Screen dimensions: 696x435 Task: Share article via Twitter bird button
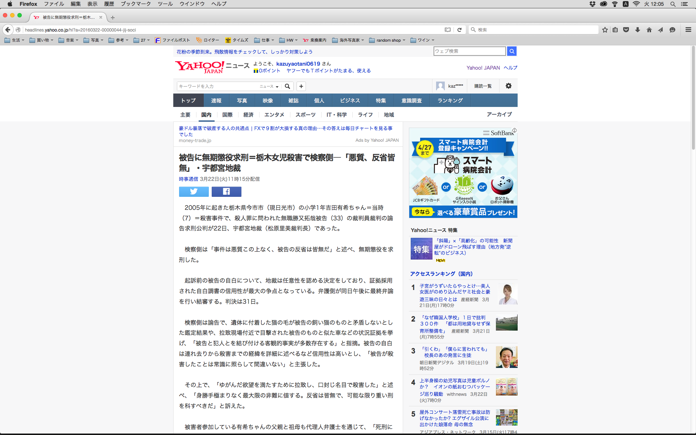click(x=194, y=191)
